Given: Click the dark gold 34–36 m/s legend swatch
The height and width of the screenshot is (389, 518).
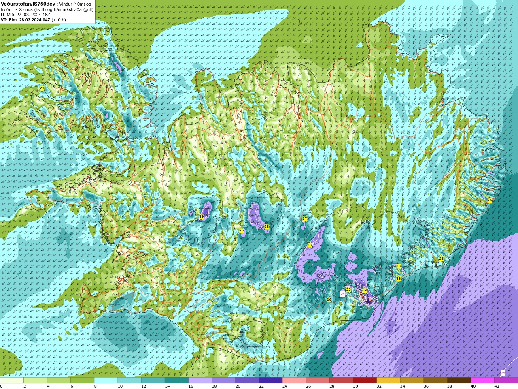Looking at the screenshot, I should 412,380.
